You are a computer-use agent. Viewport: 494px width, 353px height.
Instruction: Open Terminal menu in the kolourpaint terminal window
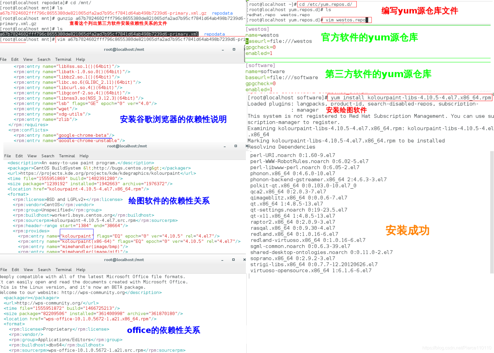point(67,156)
